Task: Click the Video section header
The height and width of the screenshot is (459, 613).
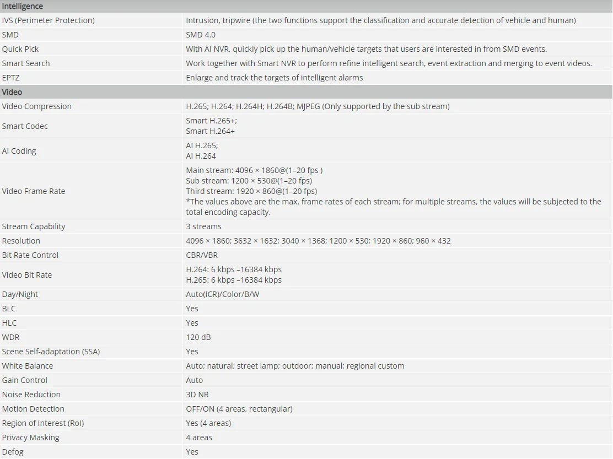Action: pyautogui.click(x=12, y=92)
